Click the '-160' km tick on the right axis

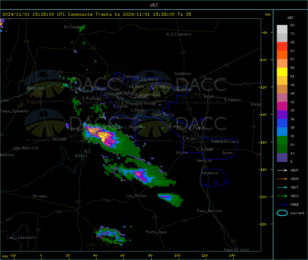click(x=264, y=142)
